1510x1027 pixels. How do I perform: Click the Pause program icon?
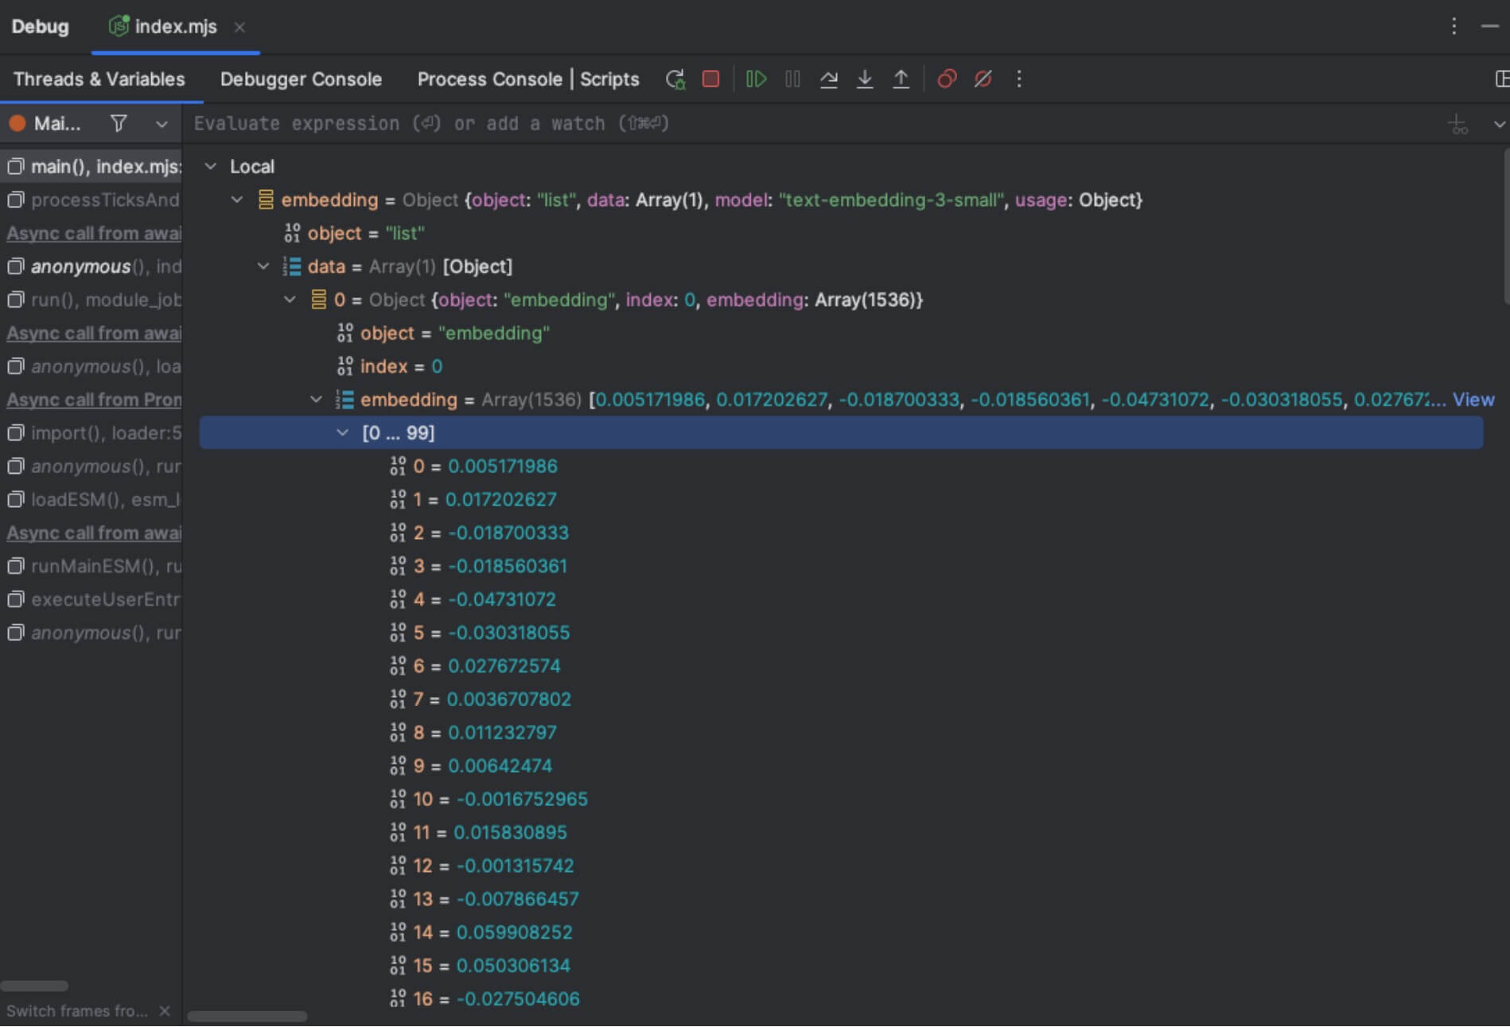(792, 79)
